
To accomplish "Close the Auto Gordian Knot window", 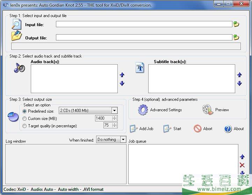I will pos(241,4).
